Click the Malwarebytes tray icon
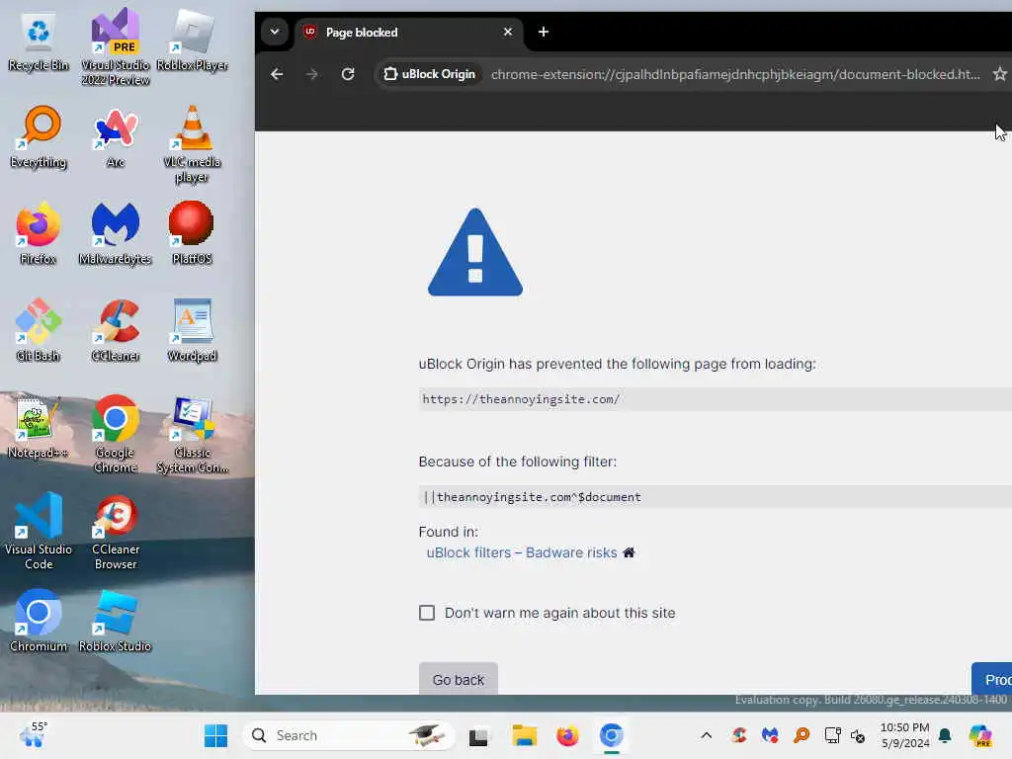 (770, 735)
